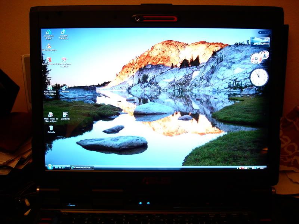The image size is (299, 224).
Task: Switch to the Communauté Club taskbar window
Action: 81,167
